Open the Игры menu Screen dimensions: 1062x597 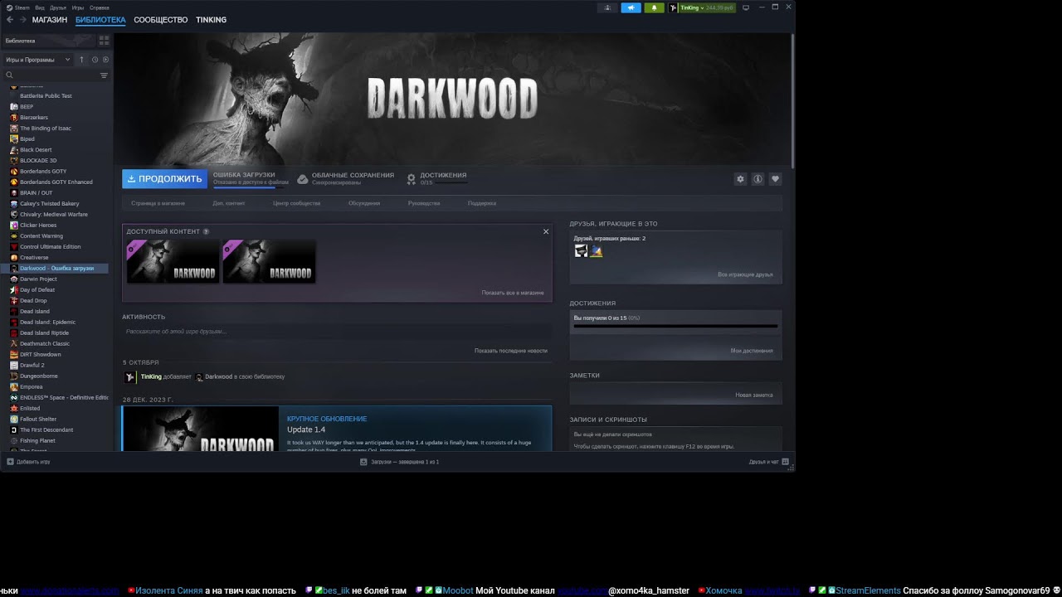point(78,7)
